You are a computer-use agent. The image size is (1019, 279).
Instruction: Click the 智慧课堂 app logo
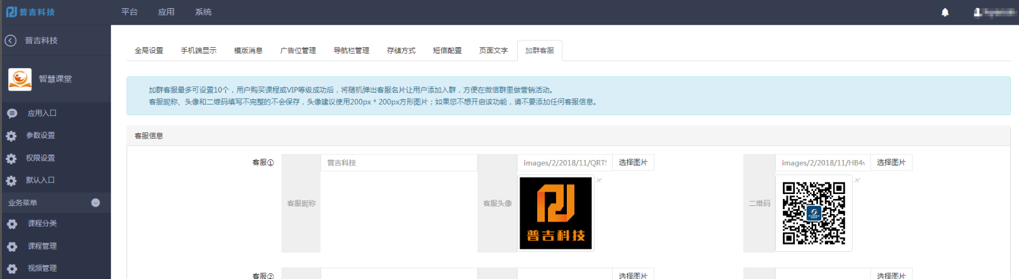(20, 79)
